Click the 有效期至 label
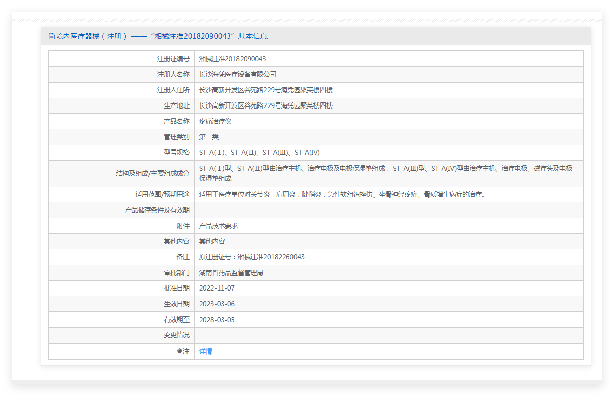Image resolution: width=614 pixels, height=396 pixels. [176, 320]
